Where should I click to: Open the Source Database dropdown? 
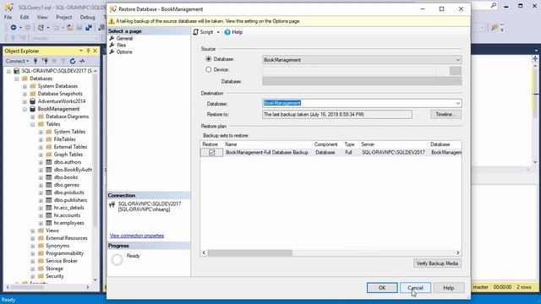pyautogui.click(x=458, y=60)
